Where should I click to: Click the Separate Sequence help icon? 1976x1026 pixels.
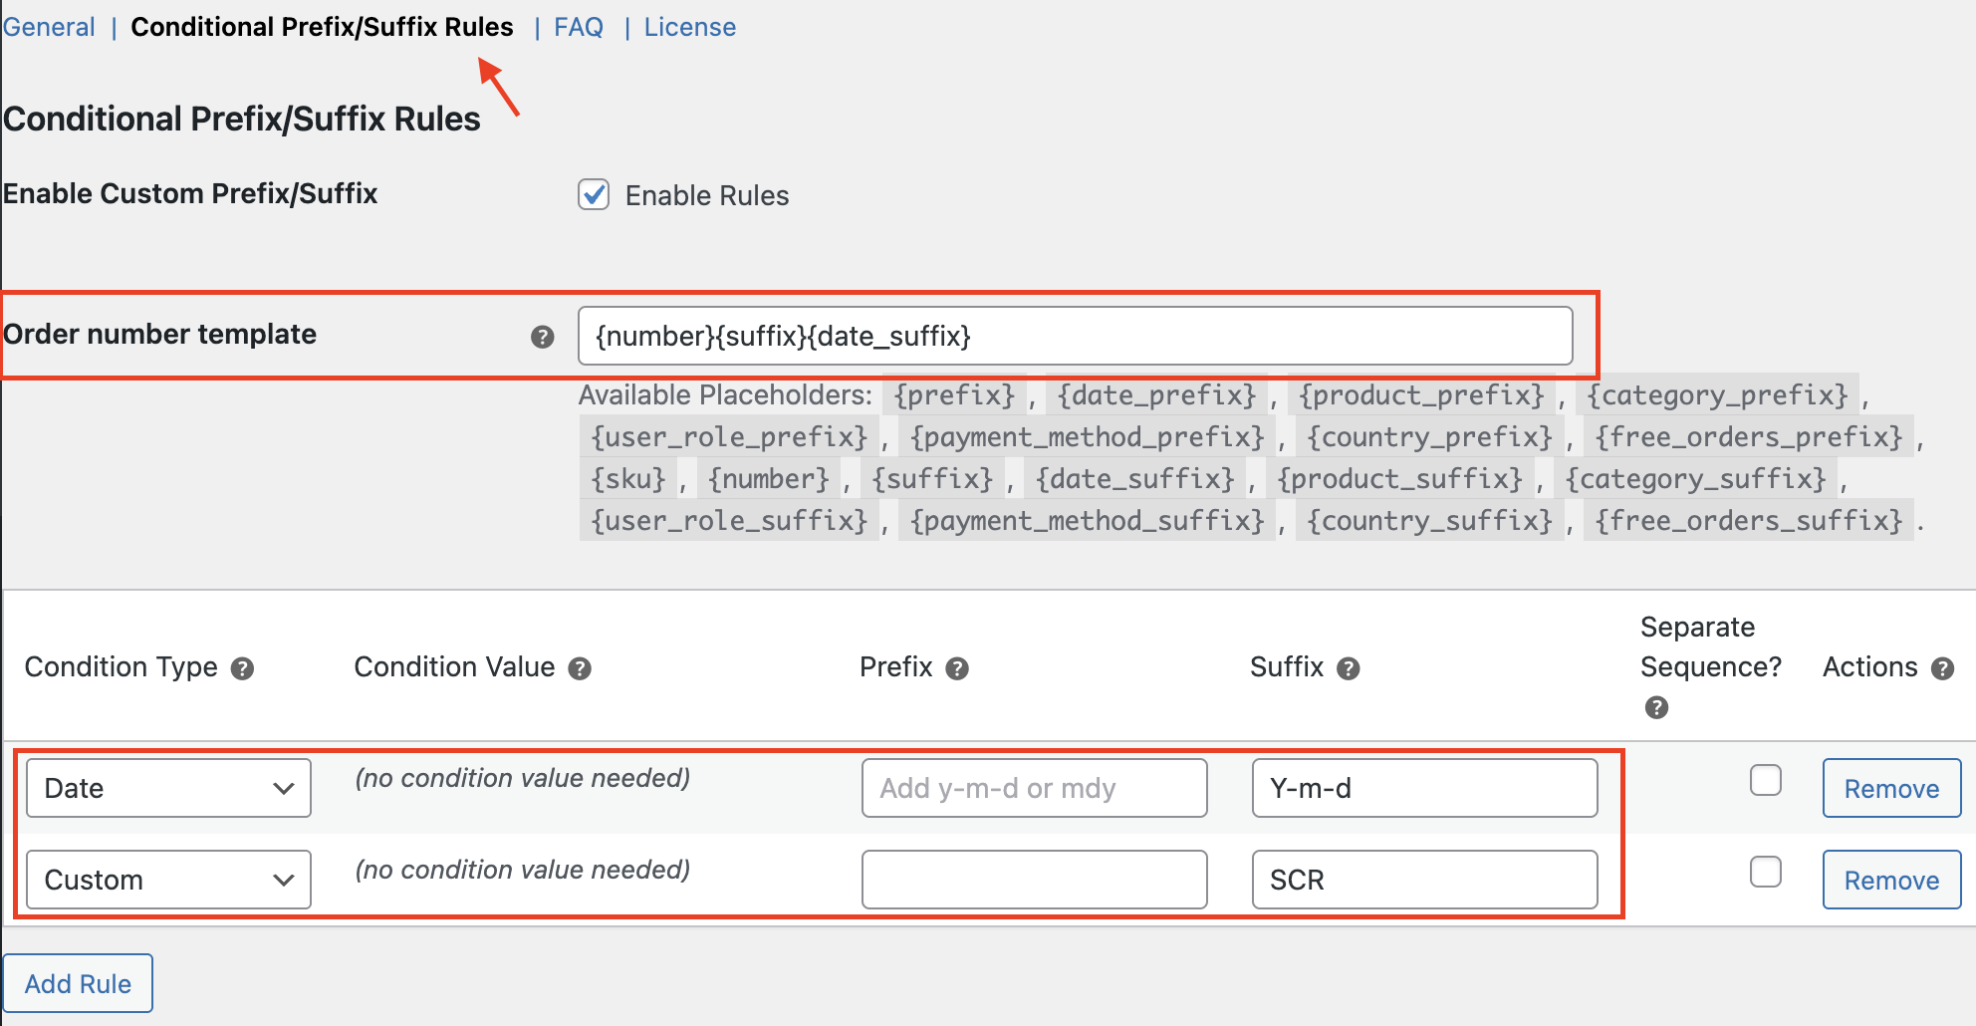1656,707
